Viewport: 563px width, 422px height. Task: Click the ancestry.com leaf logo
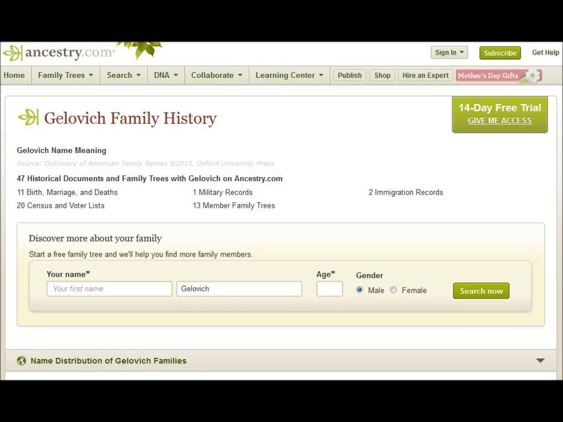(x=13, y=53)
